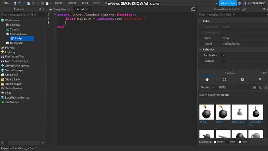Collapse the Meshes/bomb tree node
268x151 pixels.
click(3, 34)
